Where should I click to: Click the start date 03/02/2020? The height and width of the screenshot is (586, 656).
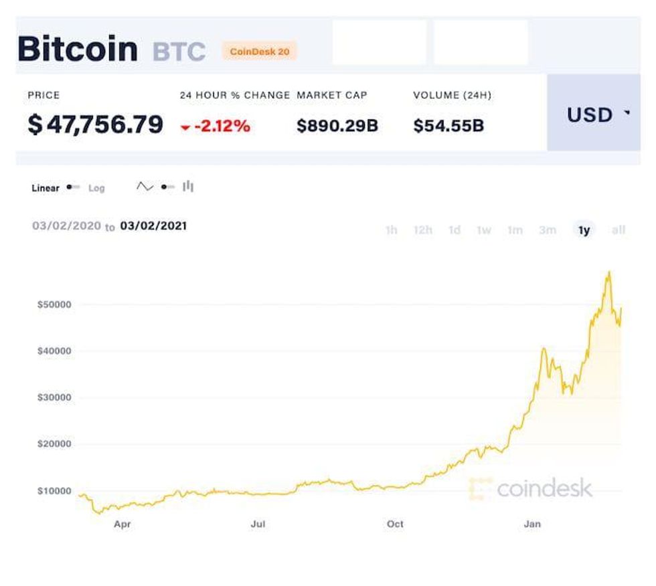pyautogui.click(x=66, y=226)
